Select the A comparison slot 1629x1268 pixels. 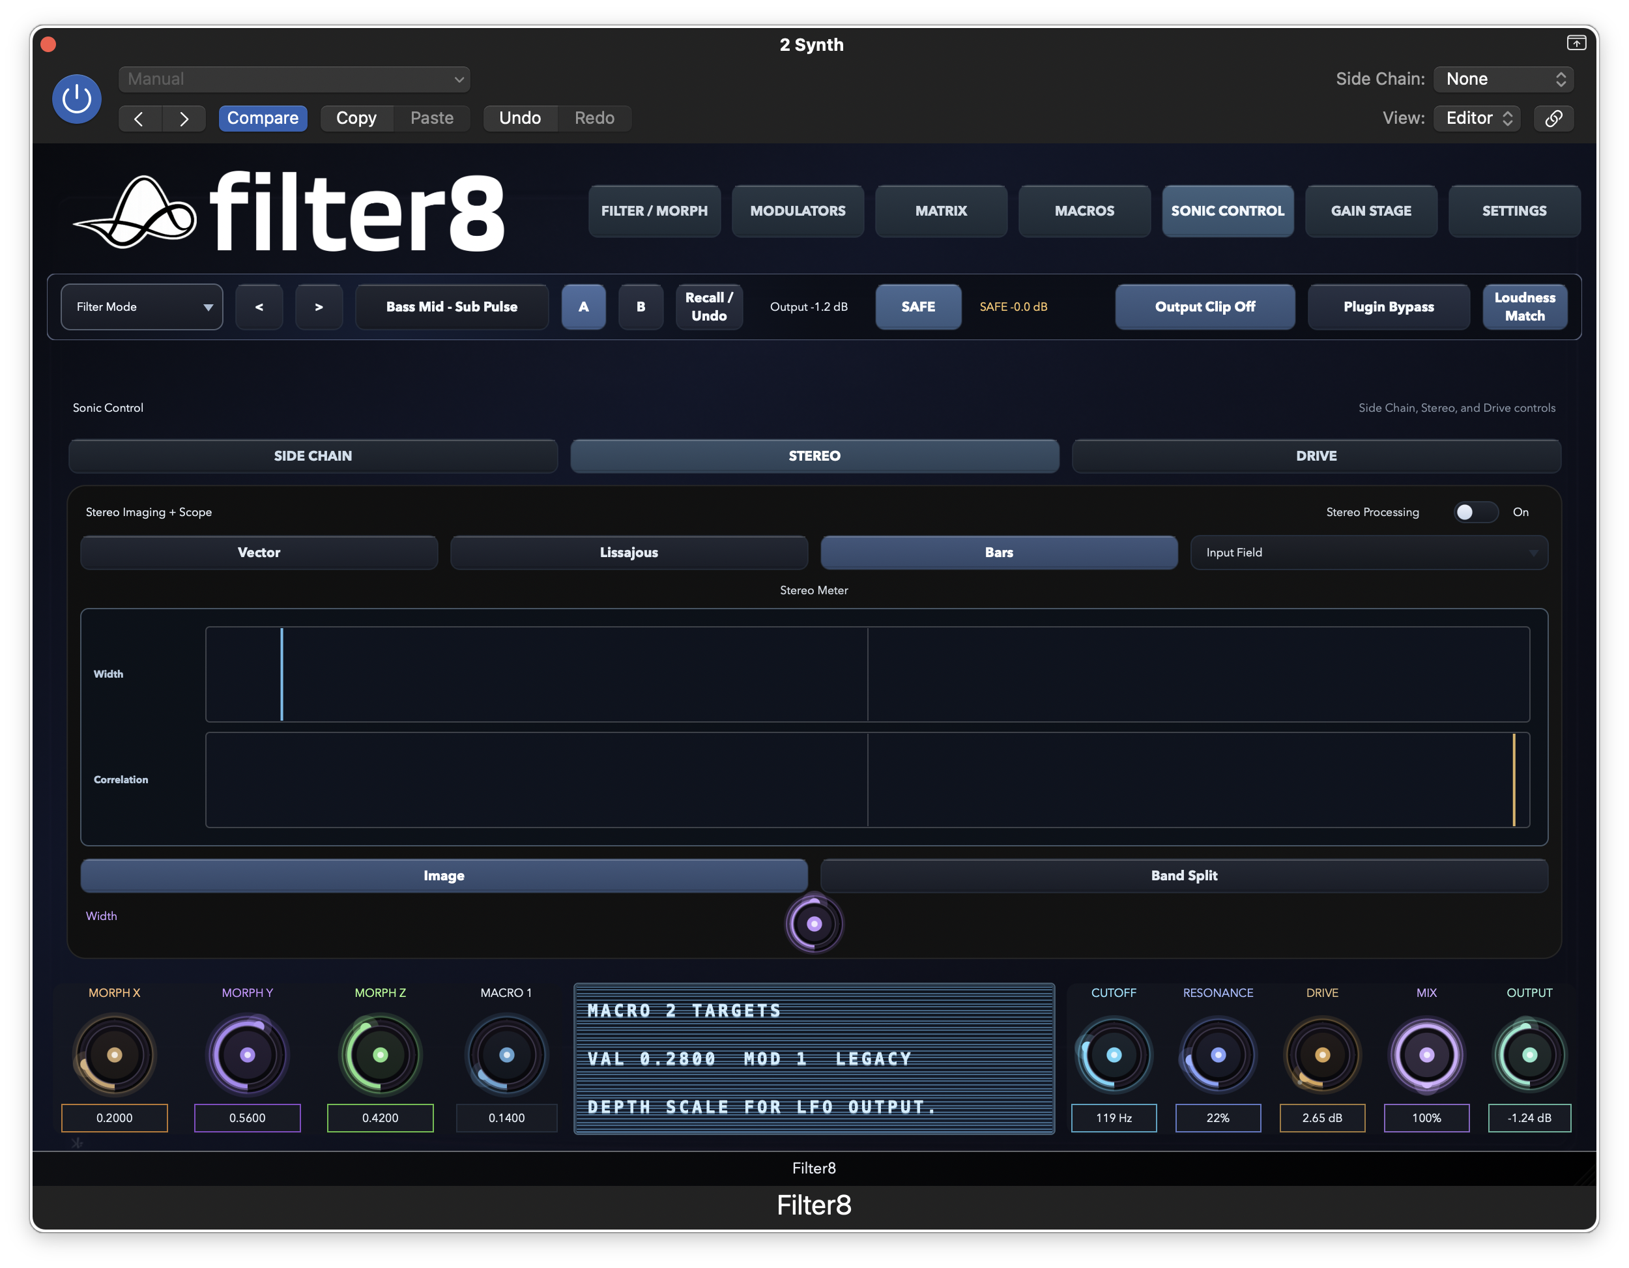coord(583,306)
